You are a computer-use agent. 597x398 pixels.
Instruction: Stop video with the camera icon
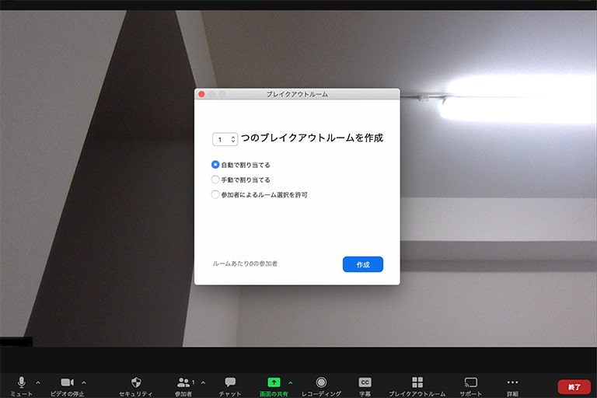(68, 386)
